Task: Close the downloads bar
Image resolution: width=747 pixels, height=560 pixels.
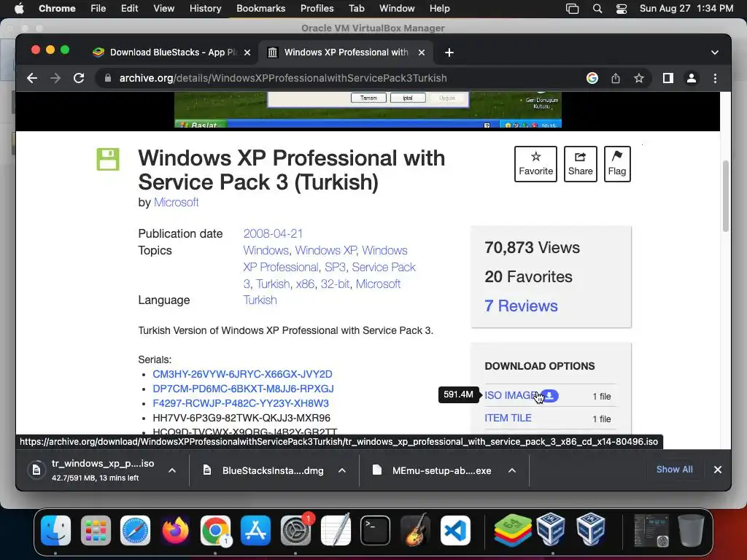Action: [x=718, y=470]
